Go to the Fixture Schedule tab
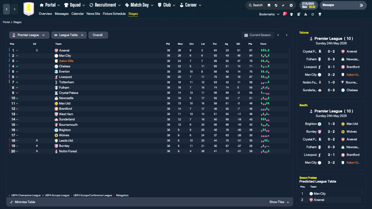372x209 pixels. [x=114, y=14]
